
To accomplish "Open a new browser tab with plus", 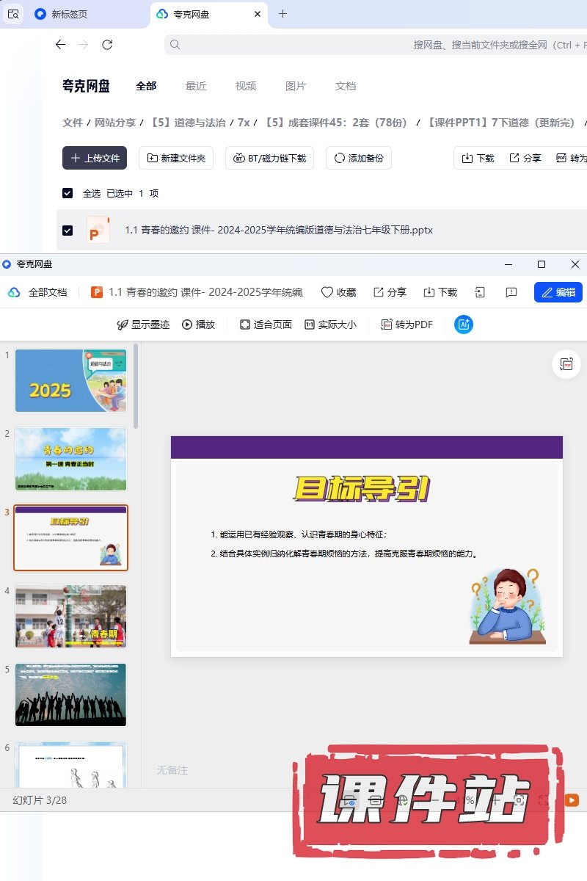I will tap(282, 14).
